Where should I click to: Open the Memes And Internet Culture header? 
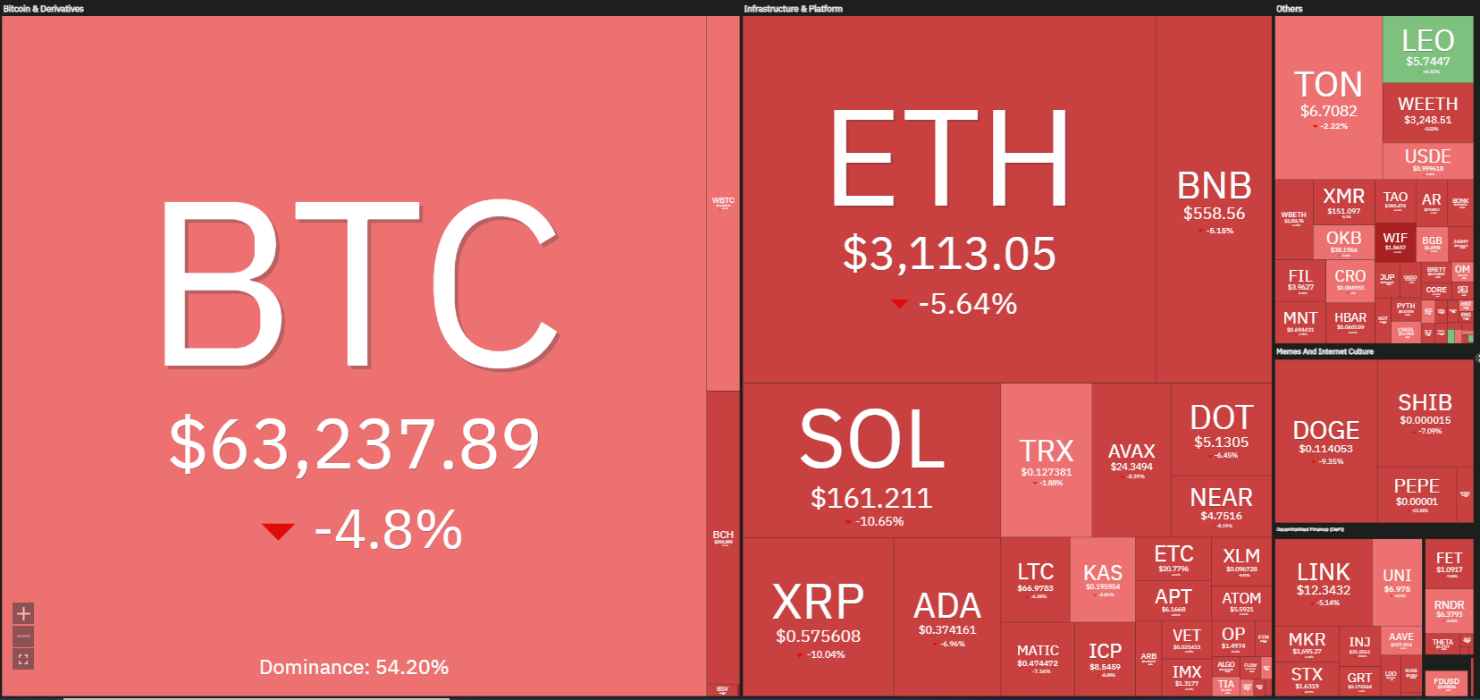tap(1324, 351)
